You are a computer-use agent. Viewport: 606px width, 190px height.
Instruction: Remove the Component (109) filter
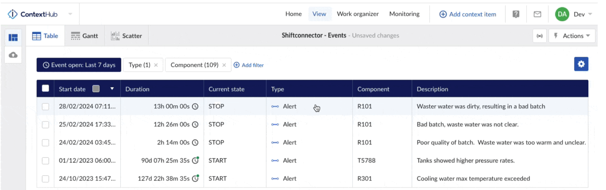(224, 65)
